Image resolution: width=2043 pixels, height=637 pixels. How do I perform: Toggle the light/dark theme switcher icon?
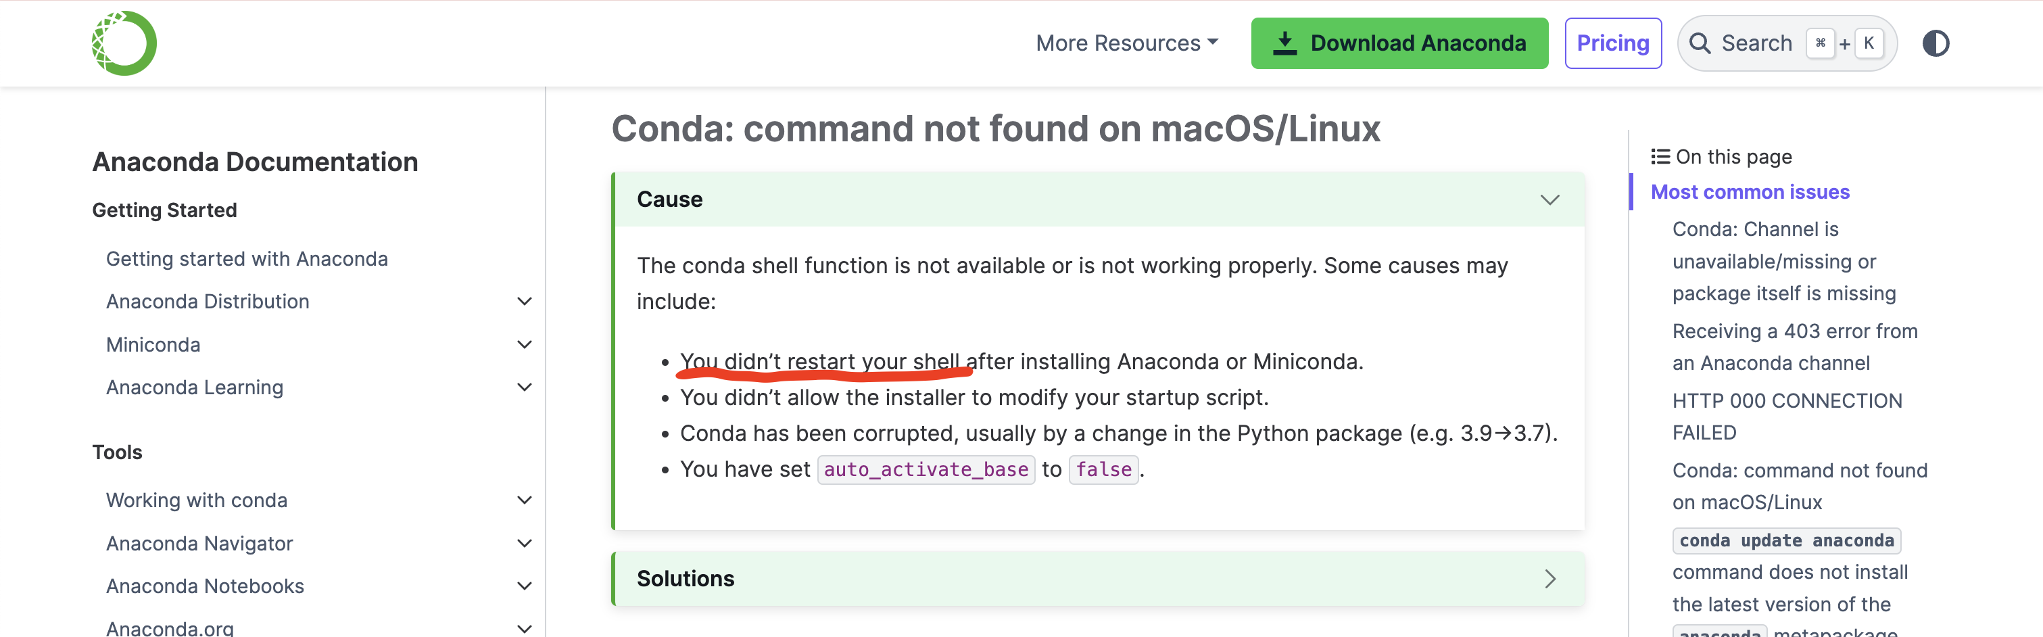click(x=1935, y=43)
